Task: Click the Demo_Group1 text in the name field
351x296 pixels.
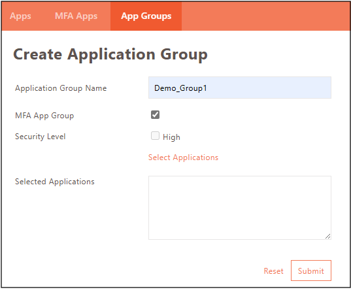Action: [180, 88]
